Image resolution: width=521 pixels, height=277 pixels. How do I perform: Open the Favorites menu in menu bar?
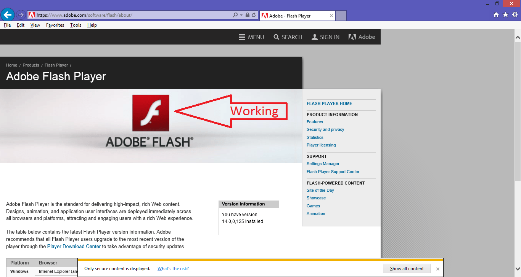pyautogui.click(x=55, y=25)
